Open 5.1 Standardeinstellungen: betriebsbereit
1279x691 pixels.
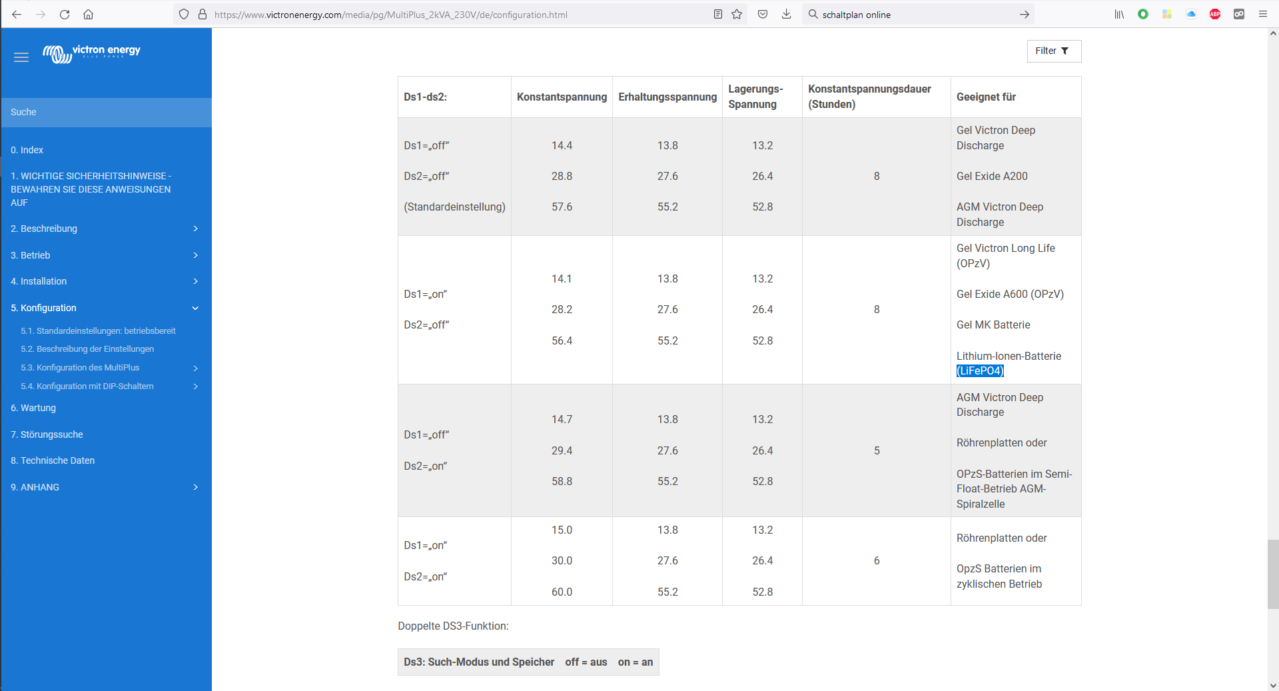point(98,331)
